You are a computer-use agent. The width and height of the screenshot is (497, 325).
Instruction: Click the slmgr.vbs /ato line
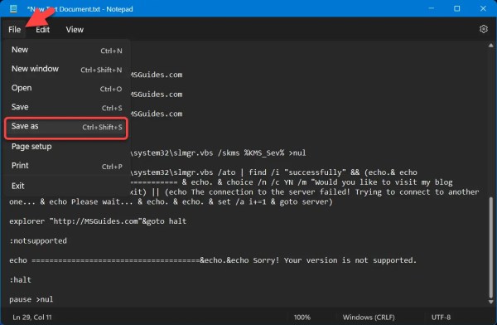(274, 172)
